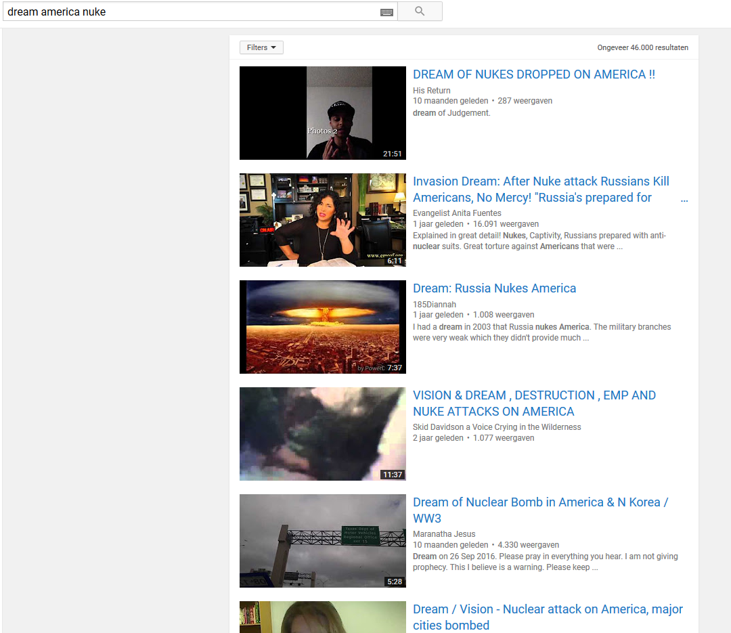The image size is (731, 633).
Task: Click the highway sign thumbnail lasting 5:28
Action: (x=322, y=541)
